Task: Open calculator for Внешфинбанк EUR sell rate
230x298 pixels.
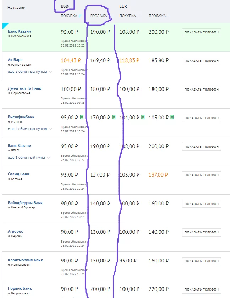Action: 172,117
